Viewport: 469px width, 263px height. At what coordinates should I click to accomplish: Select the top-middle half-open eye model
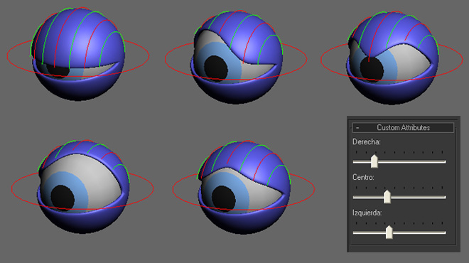pos(236,57)
